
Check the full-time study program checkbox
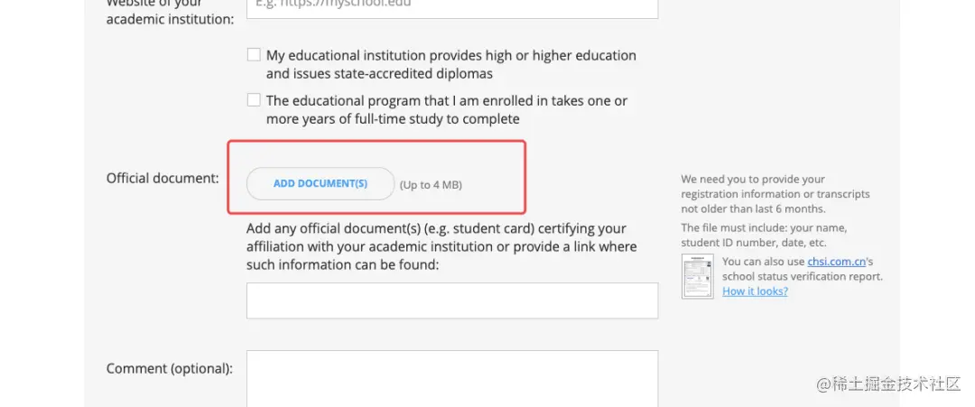(x=254, y=100)
